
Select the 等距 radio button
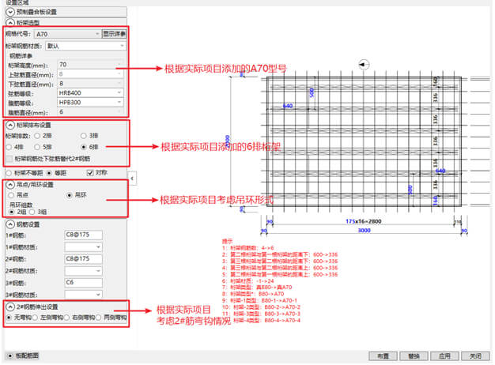(49, 173)
